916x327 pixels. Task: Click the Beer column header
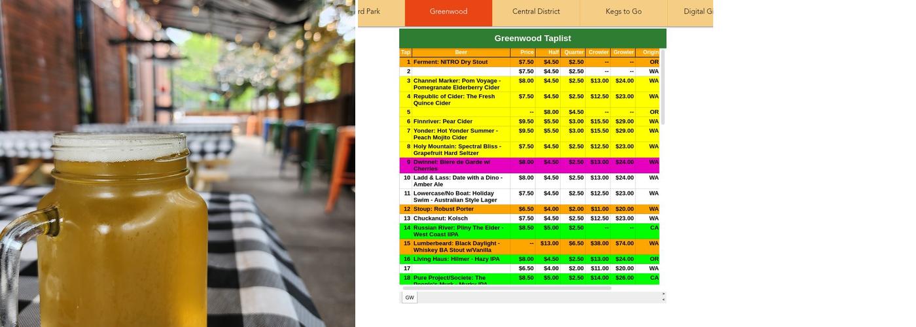461,52
